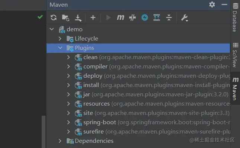Select the Dependencies tree item
This screenshot has height=148, width=240.
(138, 141)
